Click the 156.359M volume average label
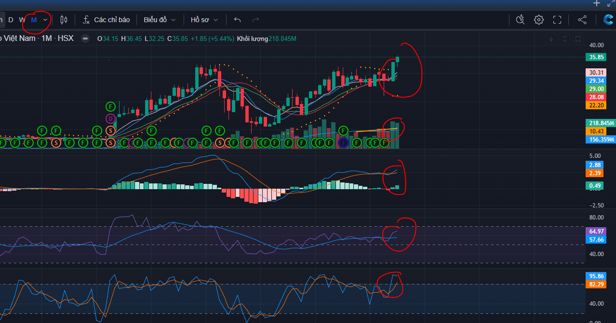The width and height of the screenshot is (616, 323). coord(600,140)
